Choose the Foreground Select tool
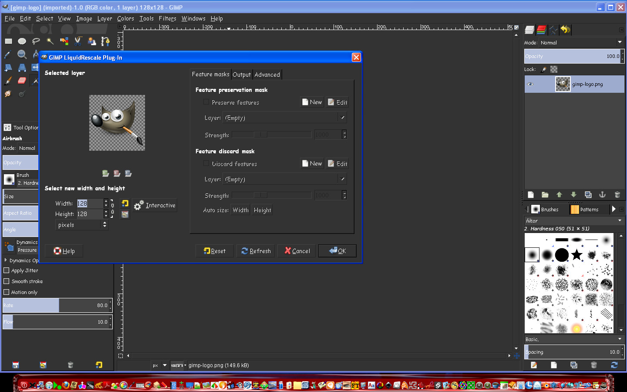 click(x=91, y=41)
